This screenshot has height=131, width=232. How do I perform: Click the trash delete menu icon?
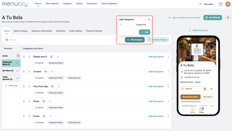coord(228,18)
